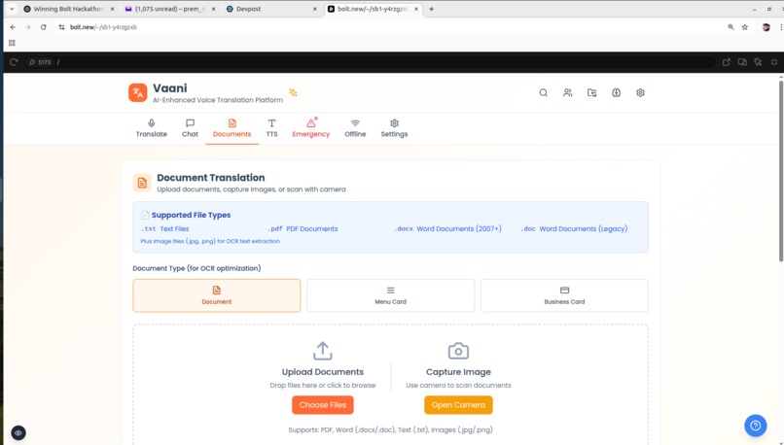Switch to the Offline tab
This screenshot has height=445, width=784.
click(x=355, y=128)
